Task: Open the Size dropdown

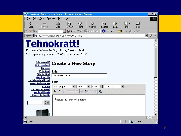Action: click(97, 86)
